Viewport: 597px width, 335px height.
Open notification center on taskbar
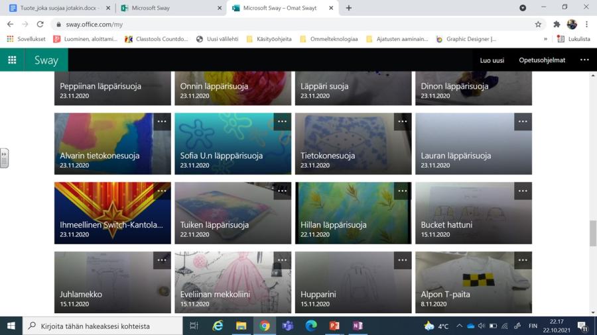[582, 326]
